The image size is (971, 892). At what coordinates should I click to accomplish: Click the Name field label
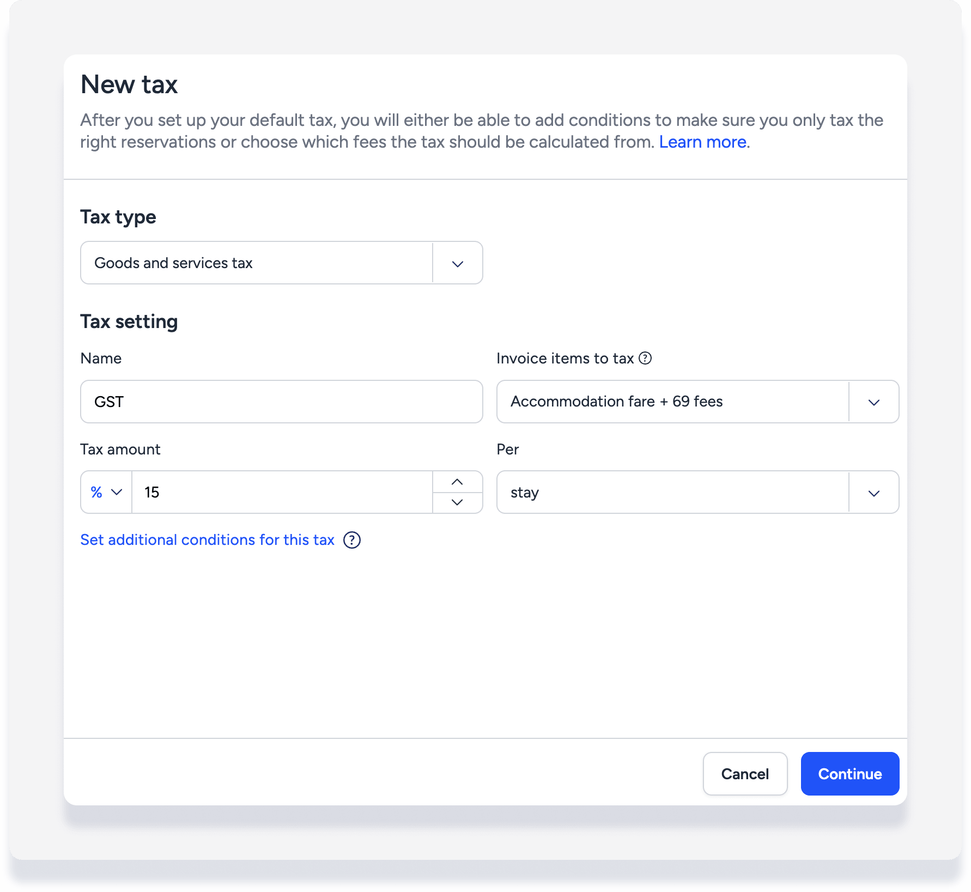101,359
